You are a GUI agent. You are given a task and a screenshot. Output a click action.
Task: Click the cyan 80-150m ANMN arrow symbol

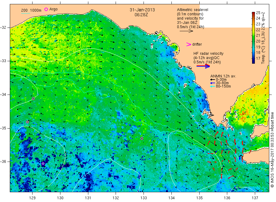(x=213, y=86)
